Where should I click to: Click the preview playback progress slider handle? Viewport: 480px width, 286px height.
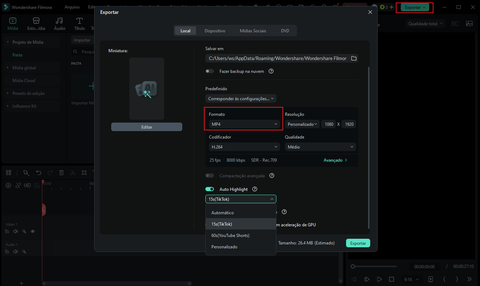[x=353, y=266]
